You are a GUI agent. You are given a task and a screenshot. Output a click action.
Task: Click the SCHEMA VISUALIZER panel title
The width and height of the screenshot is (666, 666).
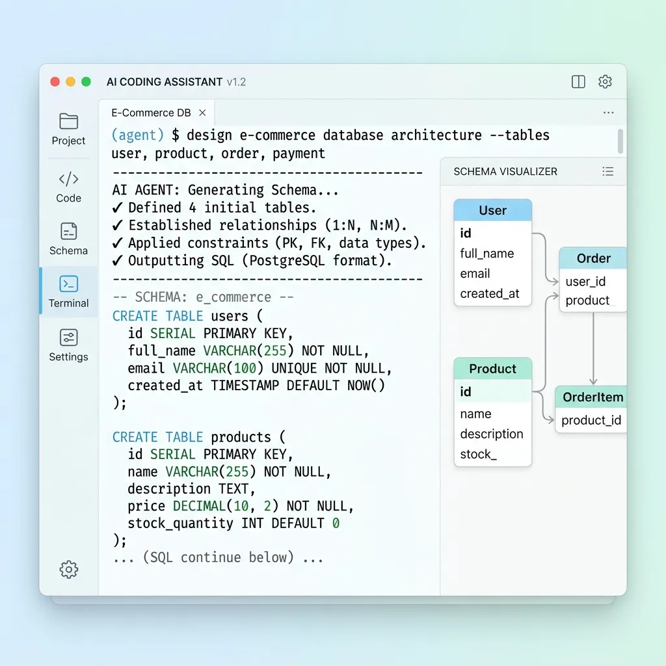[505, 172]
